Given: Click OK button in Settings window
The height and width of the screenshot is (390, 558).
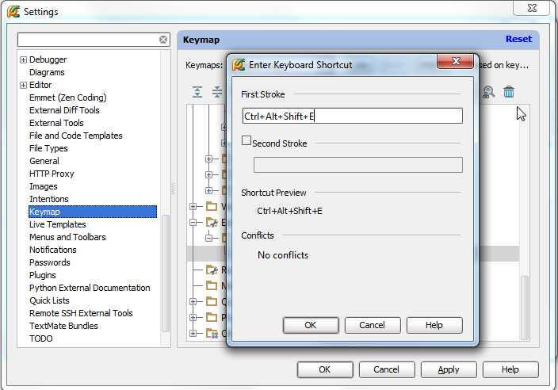Looking at the screenshot, I should (x=325, y=369).
